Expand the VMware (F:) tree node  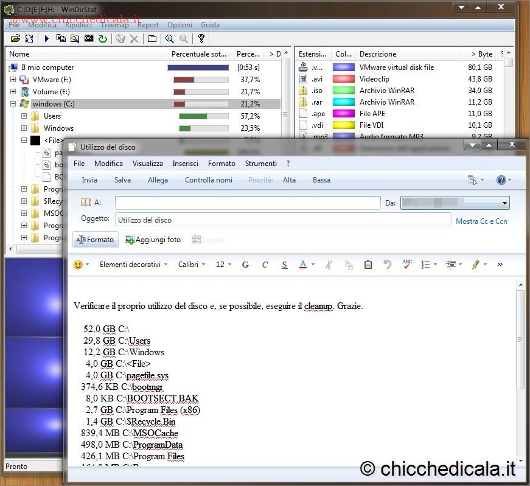point(13,80)
